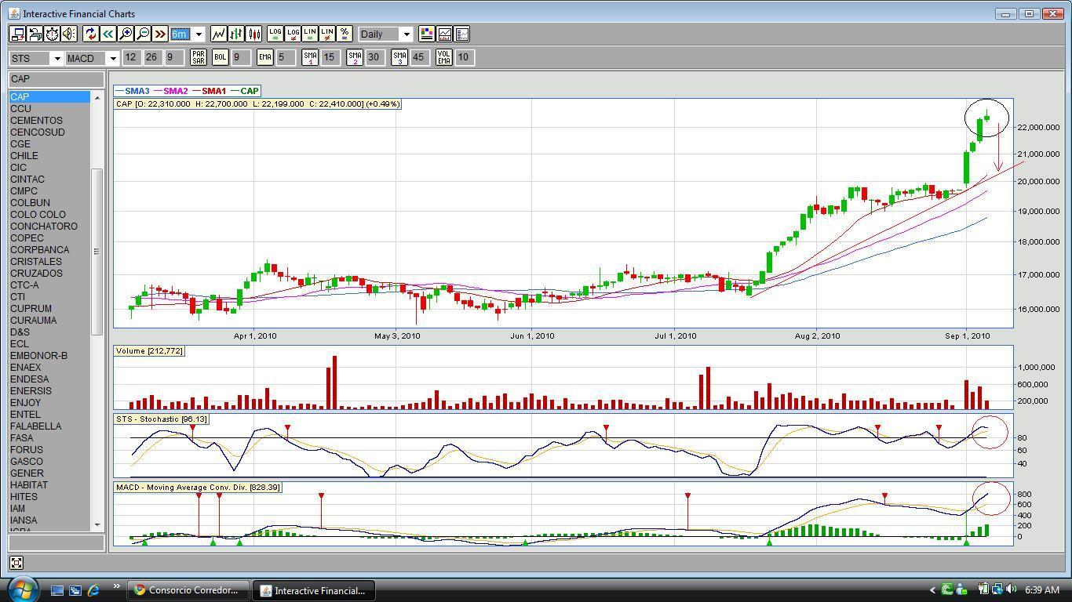Edit the SMA 1 period field showing 15
This screenshot has width=1072, height=602.
330,57
